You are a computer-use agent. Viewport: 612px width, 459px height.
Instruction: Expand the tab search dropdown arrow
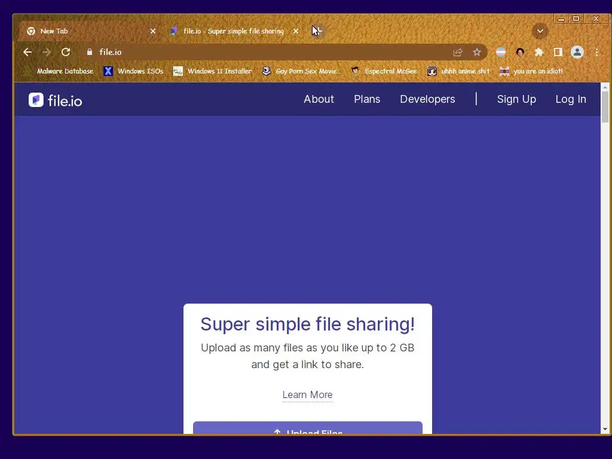(x=540, y=31)
